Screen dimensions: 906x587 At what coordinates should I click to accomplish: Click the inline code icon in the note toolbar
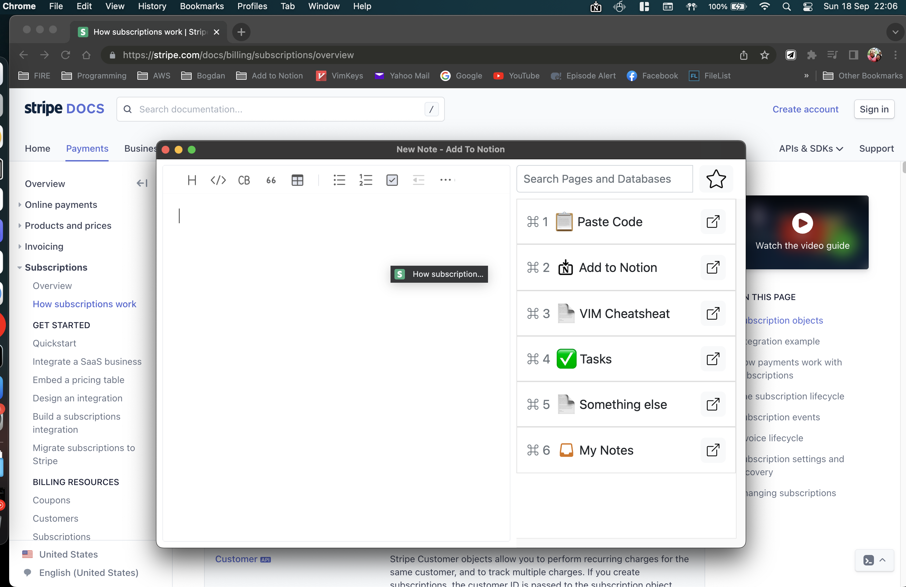click(x=218, y=180)
